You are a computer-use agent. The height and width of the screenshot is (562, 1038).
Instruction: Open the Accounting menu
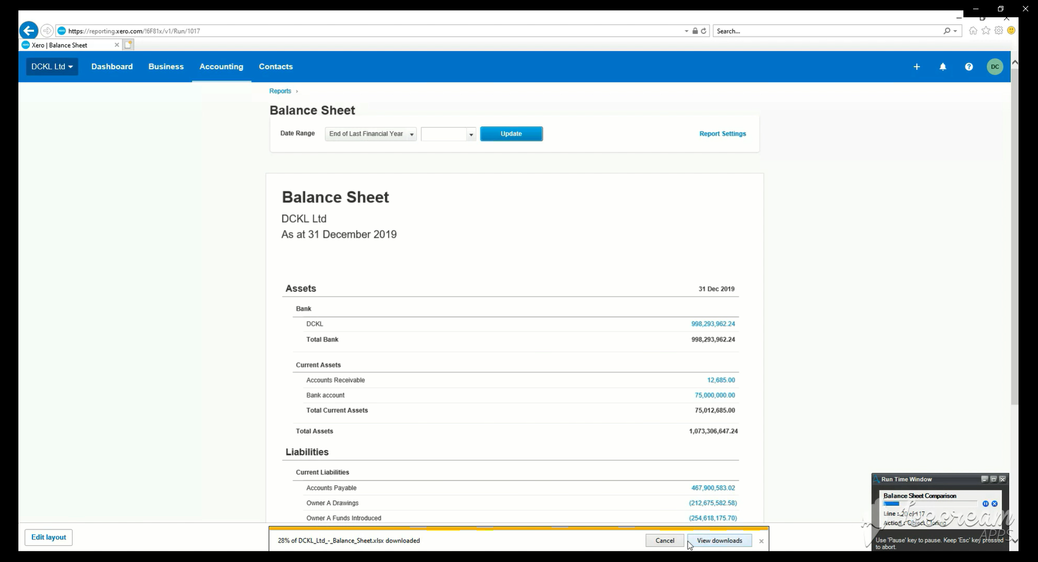pos(221,66)
